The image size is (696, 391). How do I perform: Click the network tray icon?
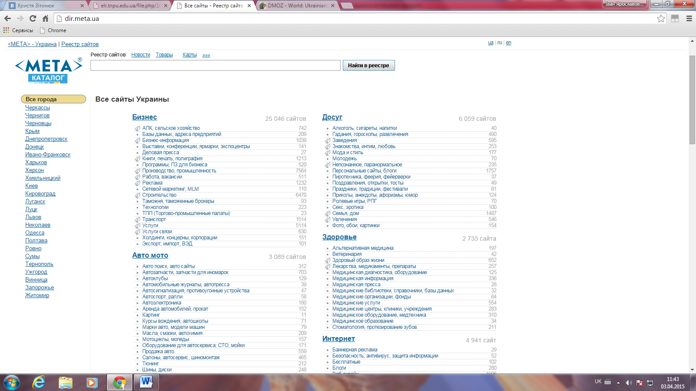[650, 383]
